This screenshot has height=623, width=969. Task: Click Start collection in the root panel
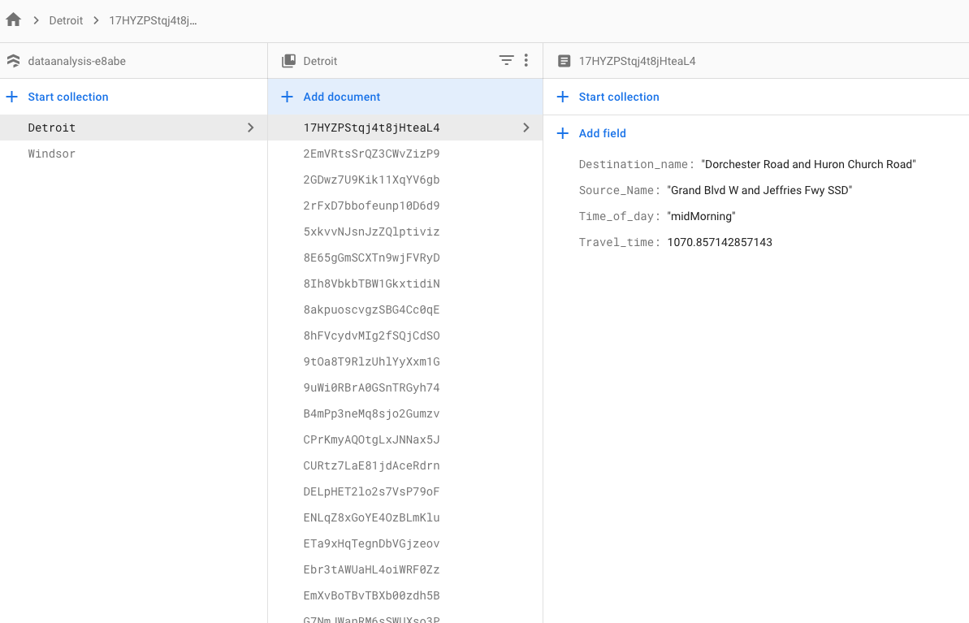tap(67, 97)
